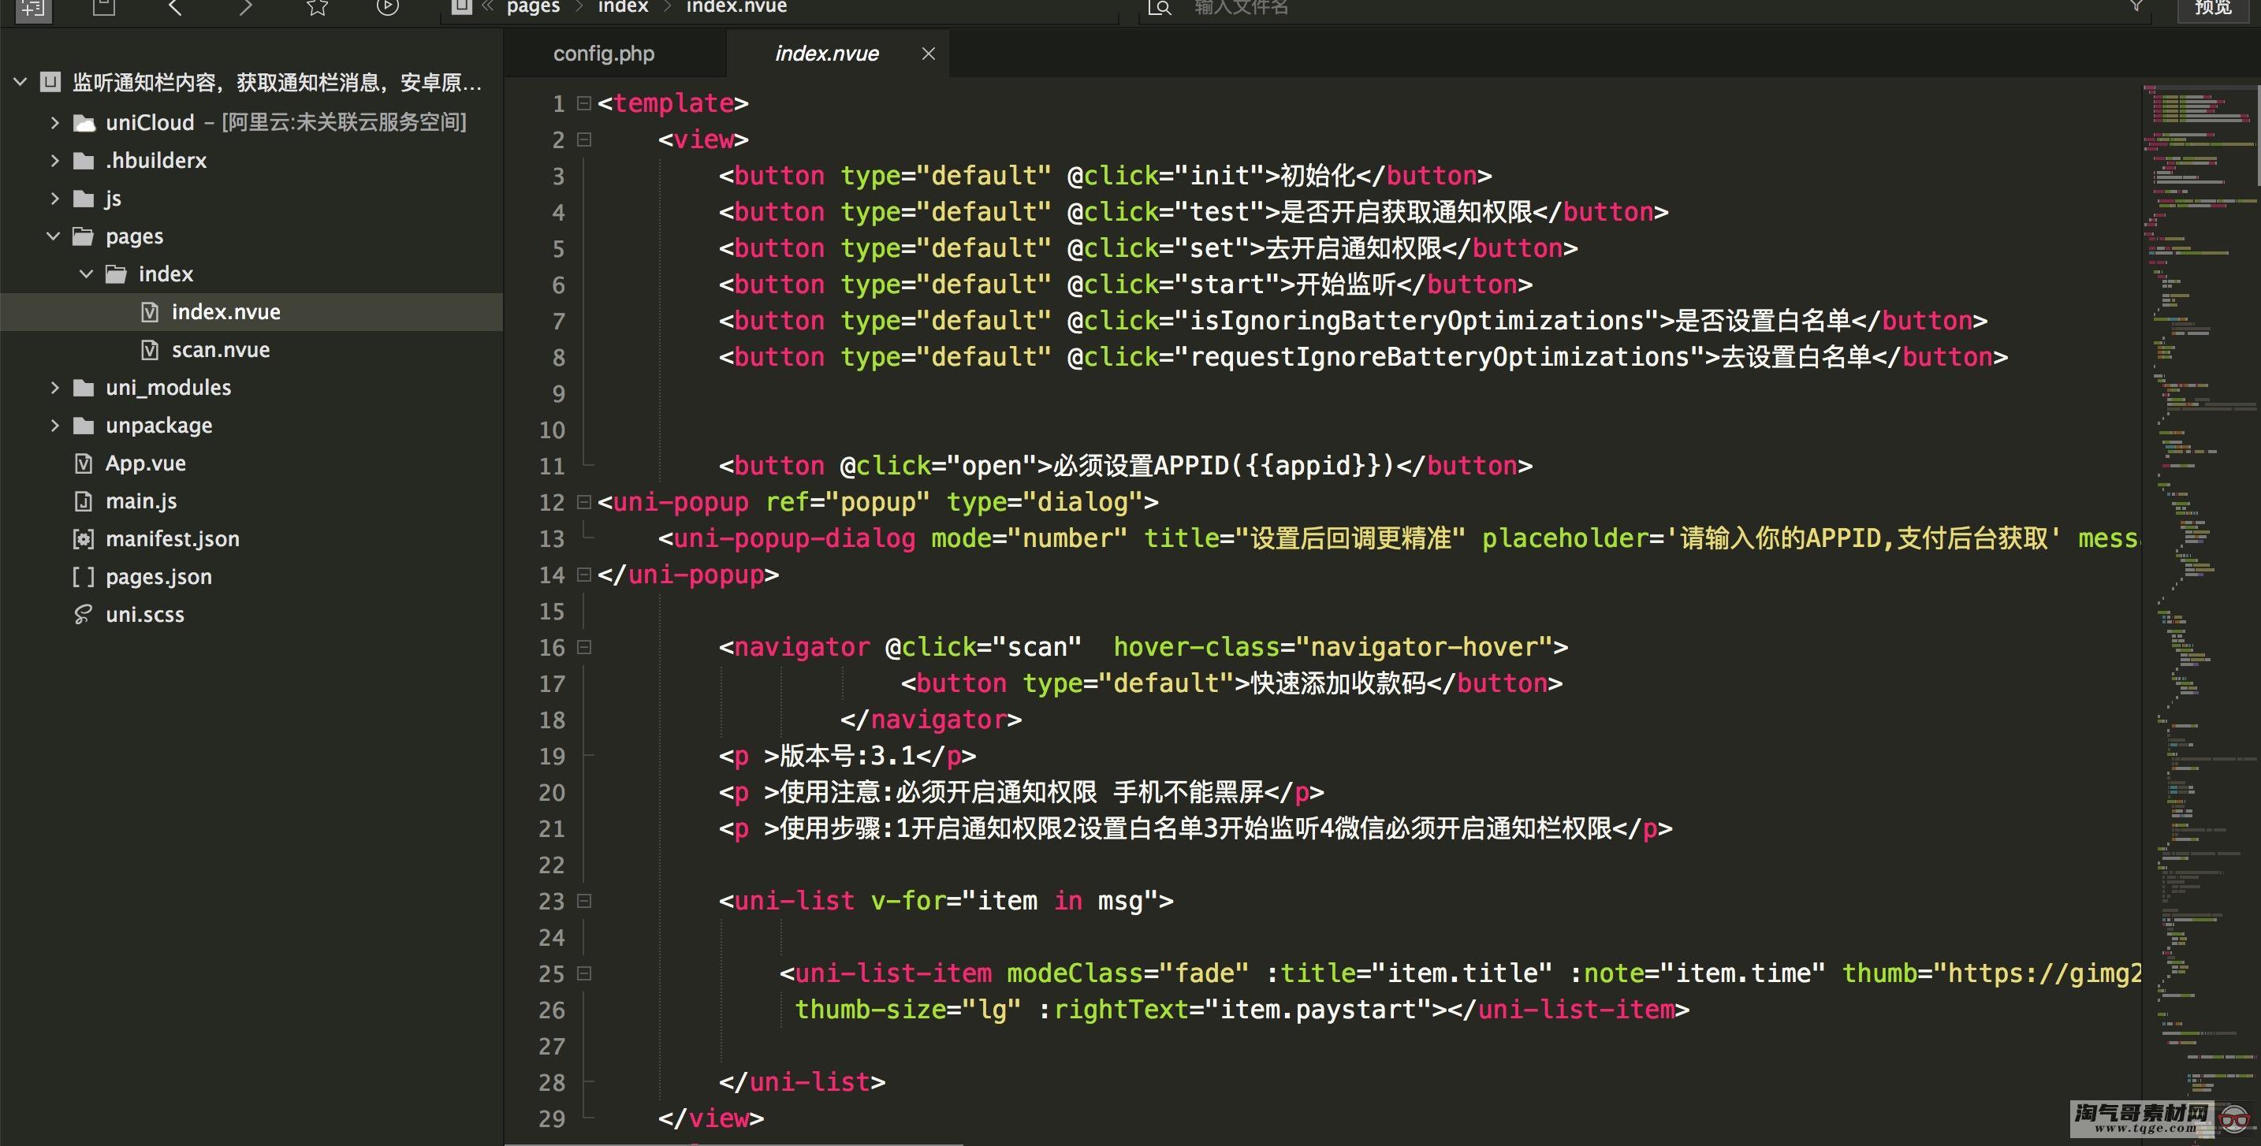
Task: Click the uni_modules folder icon
Action: [84, 388]
